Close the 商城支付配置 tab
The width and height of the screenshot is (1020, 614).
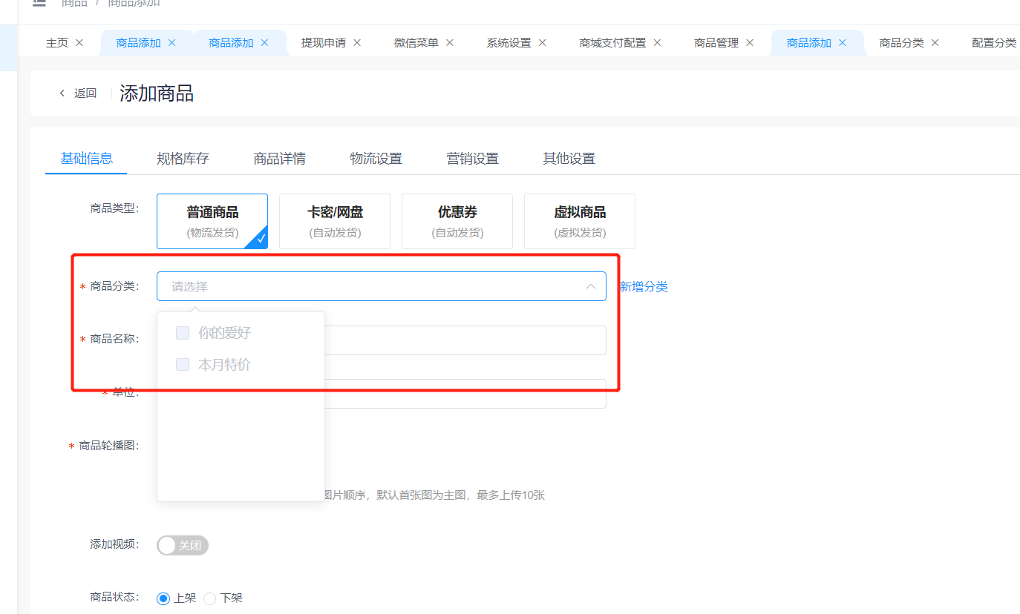(x=657, y=43)
